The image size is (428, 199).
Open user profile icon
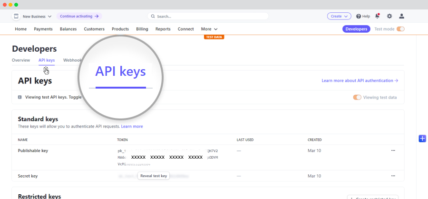(401, 16)
